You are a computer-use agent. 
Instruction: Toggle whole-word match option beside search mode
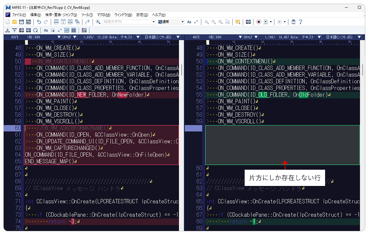click(196, 22)
